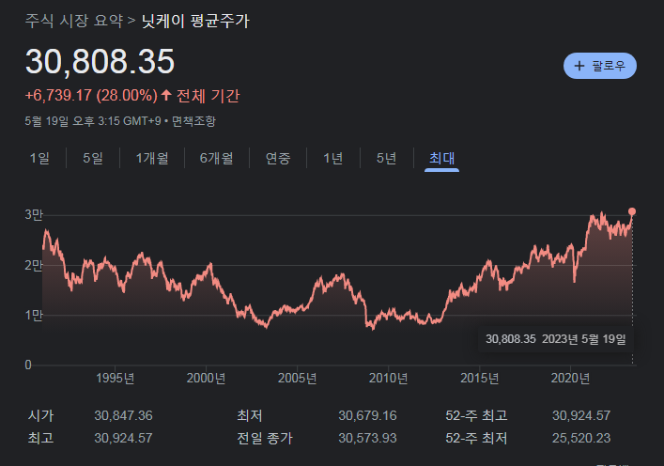
Task: Click the 2005년 x-axis label
Action: click(298, 378)
